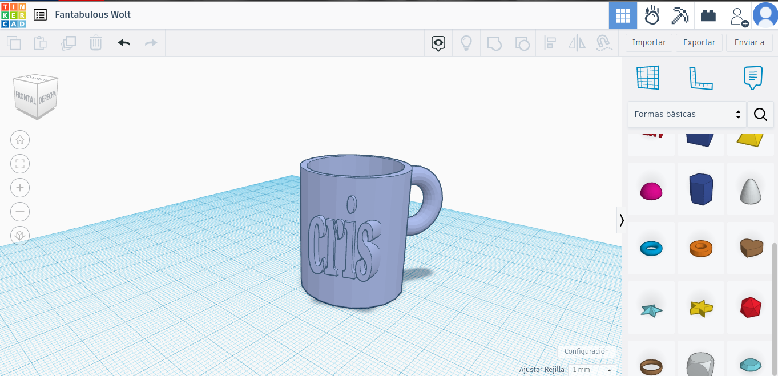Rename the design Fantabulous Wolt

(93, 14)
